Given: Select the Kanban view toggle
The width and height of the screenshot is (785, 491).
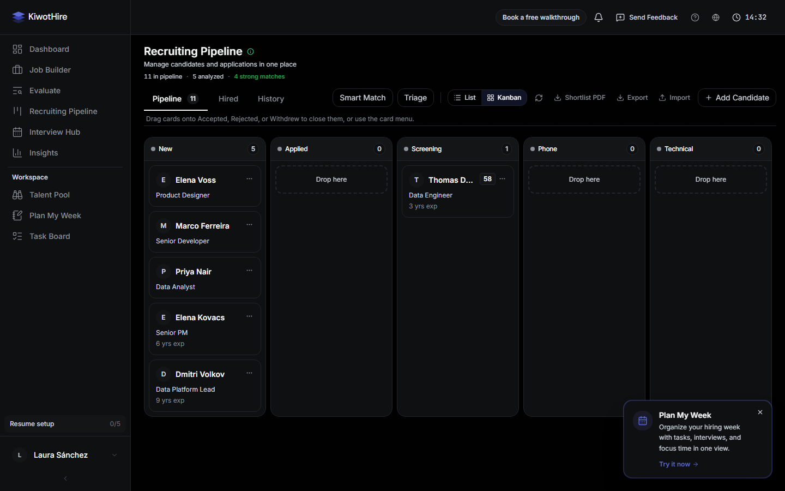Looking at the screenshot, I should point(504,98).
